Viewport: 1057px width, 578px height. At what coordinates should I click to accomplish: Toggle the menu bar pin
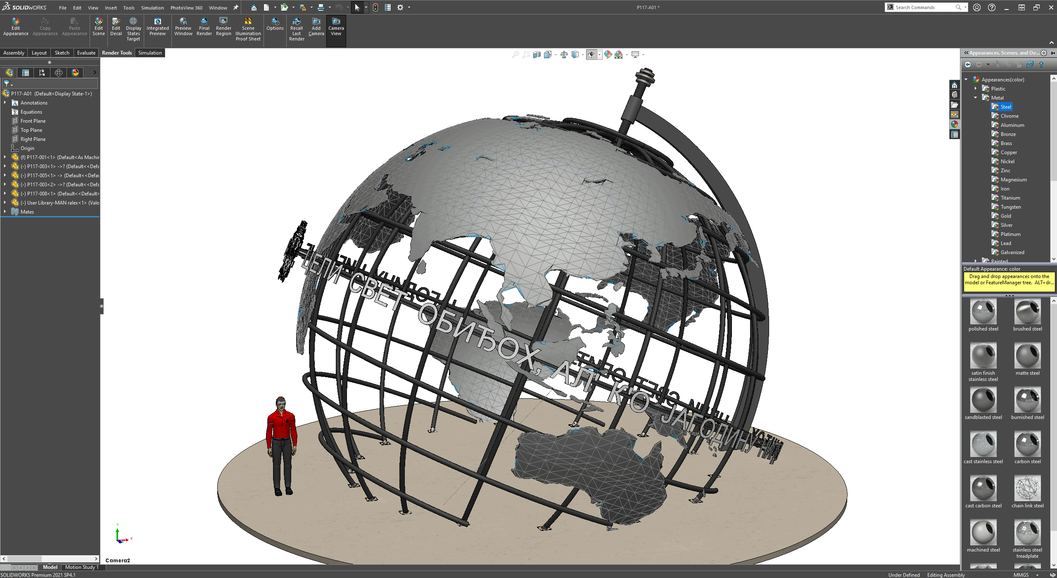click(x=236, y=7)
